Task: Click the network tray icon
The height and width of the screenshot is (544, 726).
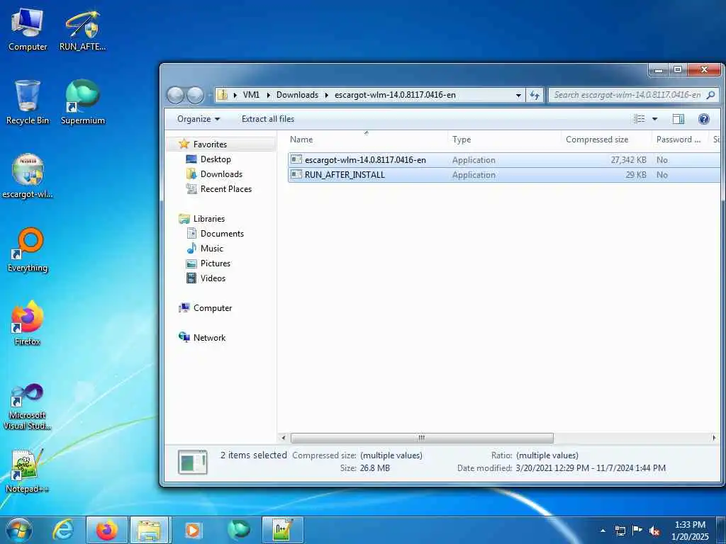Action: [620, 531]
